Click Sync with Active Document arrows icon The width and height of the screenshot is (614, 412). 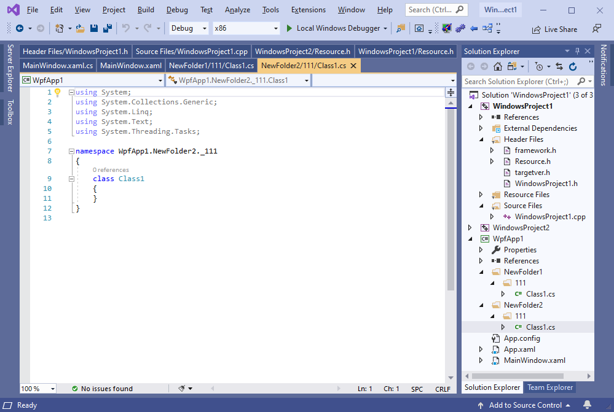click(559, 66)
